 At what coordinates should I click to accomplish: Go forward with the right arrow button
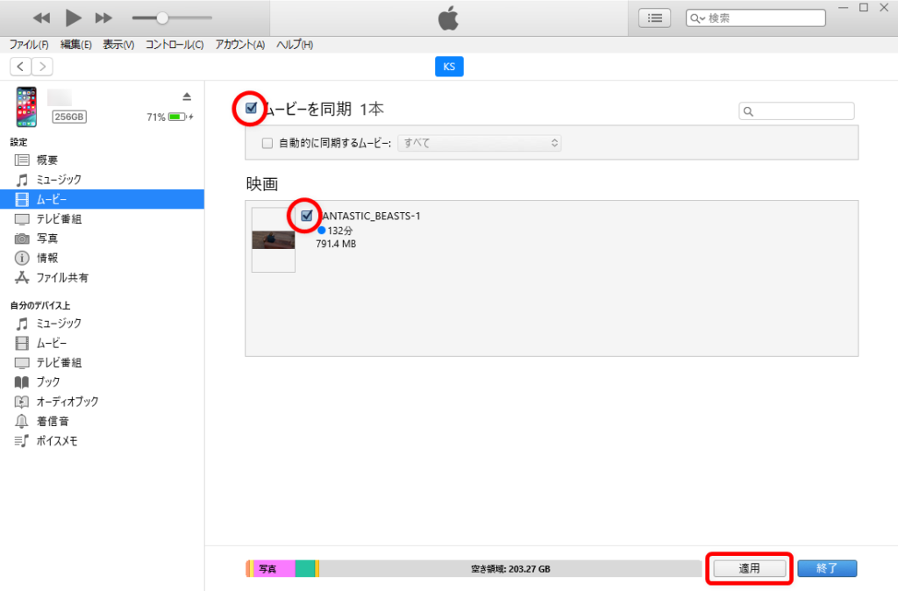click(42, 67)
